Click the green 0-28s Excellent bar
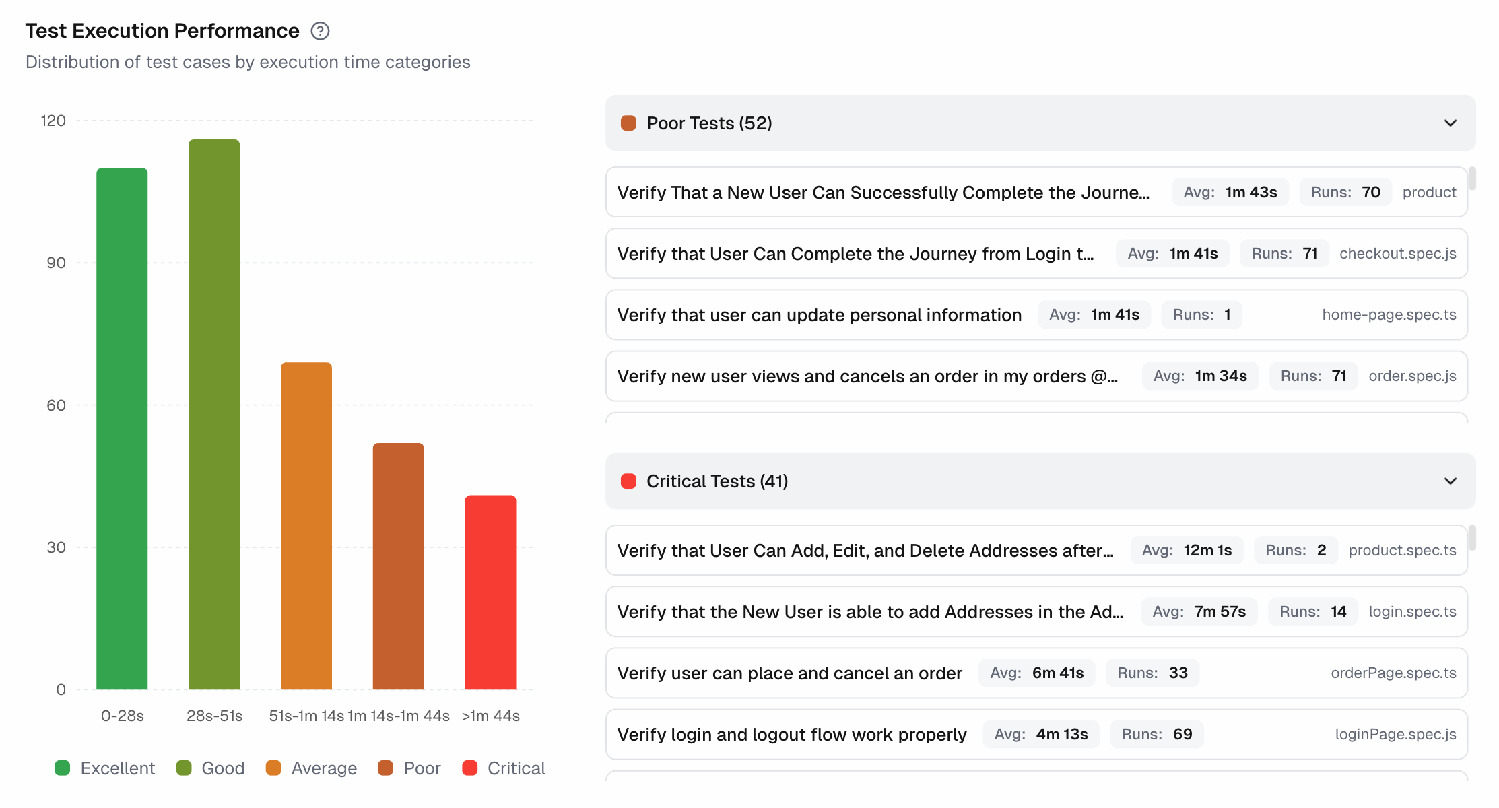 point(122,428)
